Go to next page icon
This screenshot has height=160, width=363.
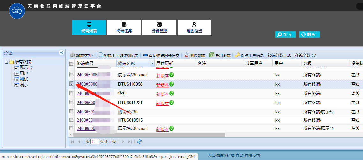pos(123,141)
